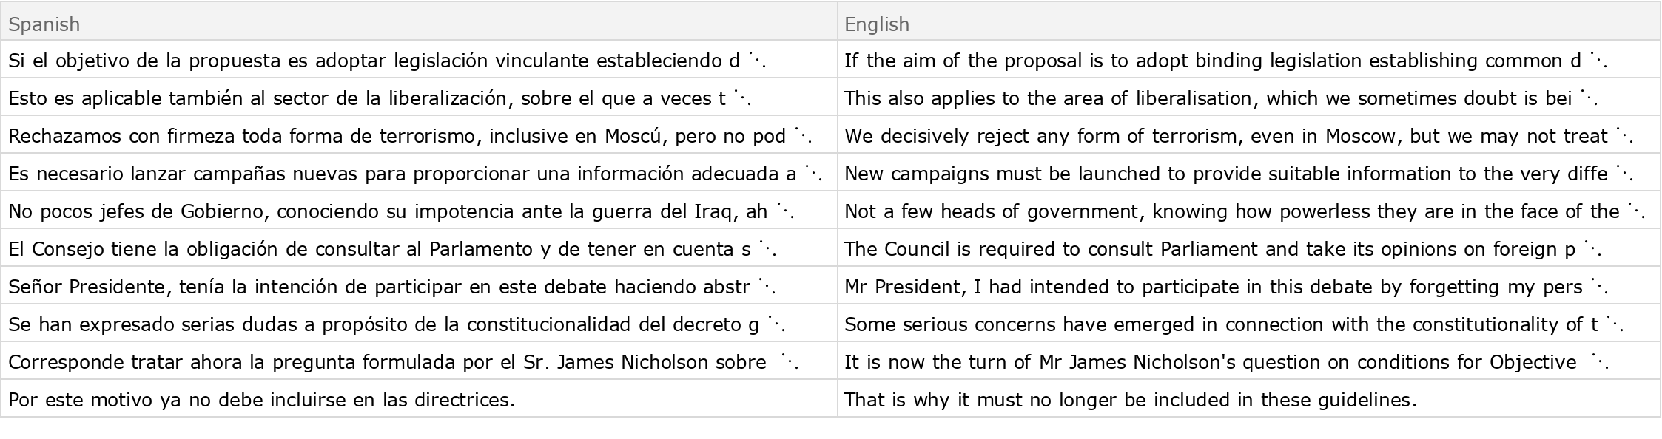Expand ellipsis on "Not a few heads" cell
Screen dimensions: 1662x439
pos(1635,211)
